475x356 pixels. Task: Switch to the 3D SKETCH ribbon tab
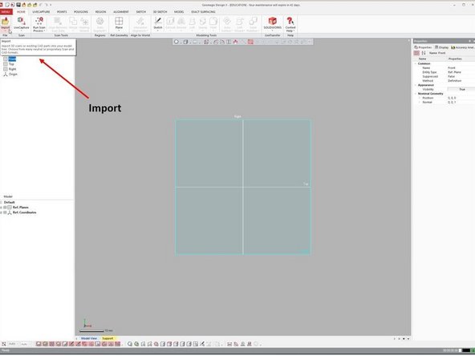pos(160,11)
